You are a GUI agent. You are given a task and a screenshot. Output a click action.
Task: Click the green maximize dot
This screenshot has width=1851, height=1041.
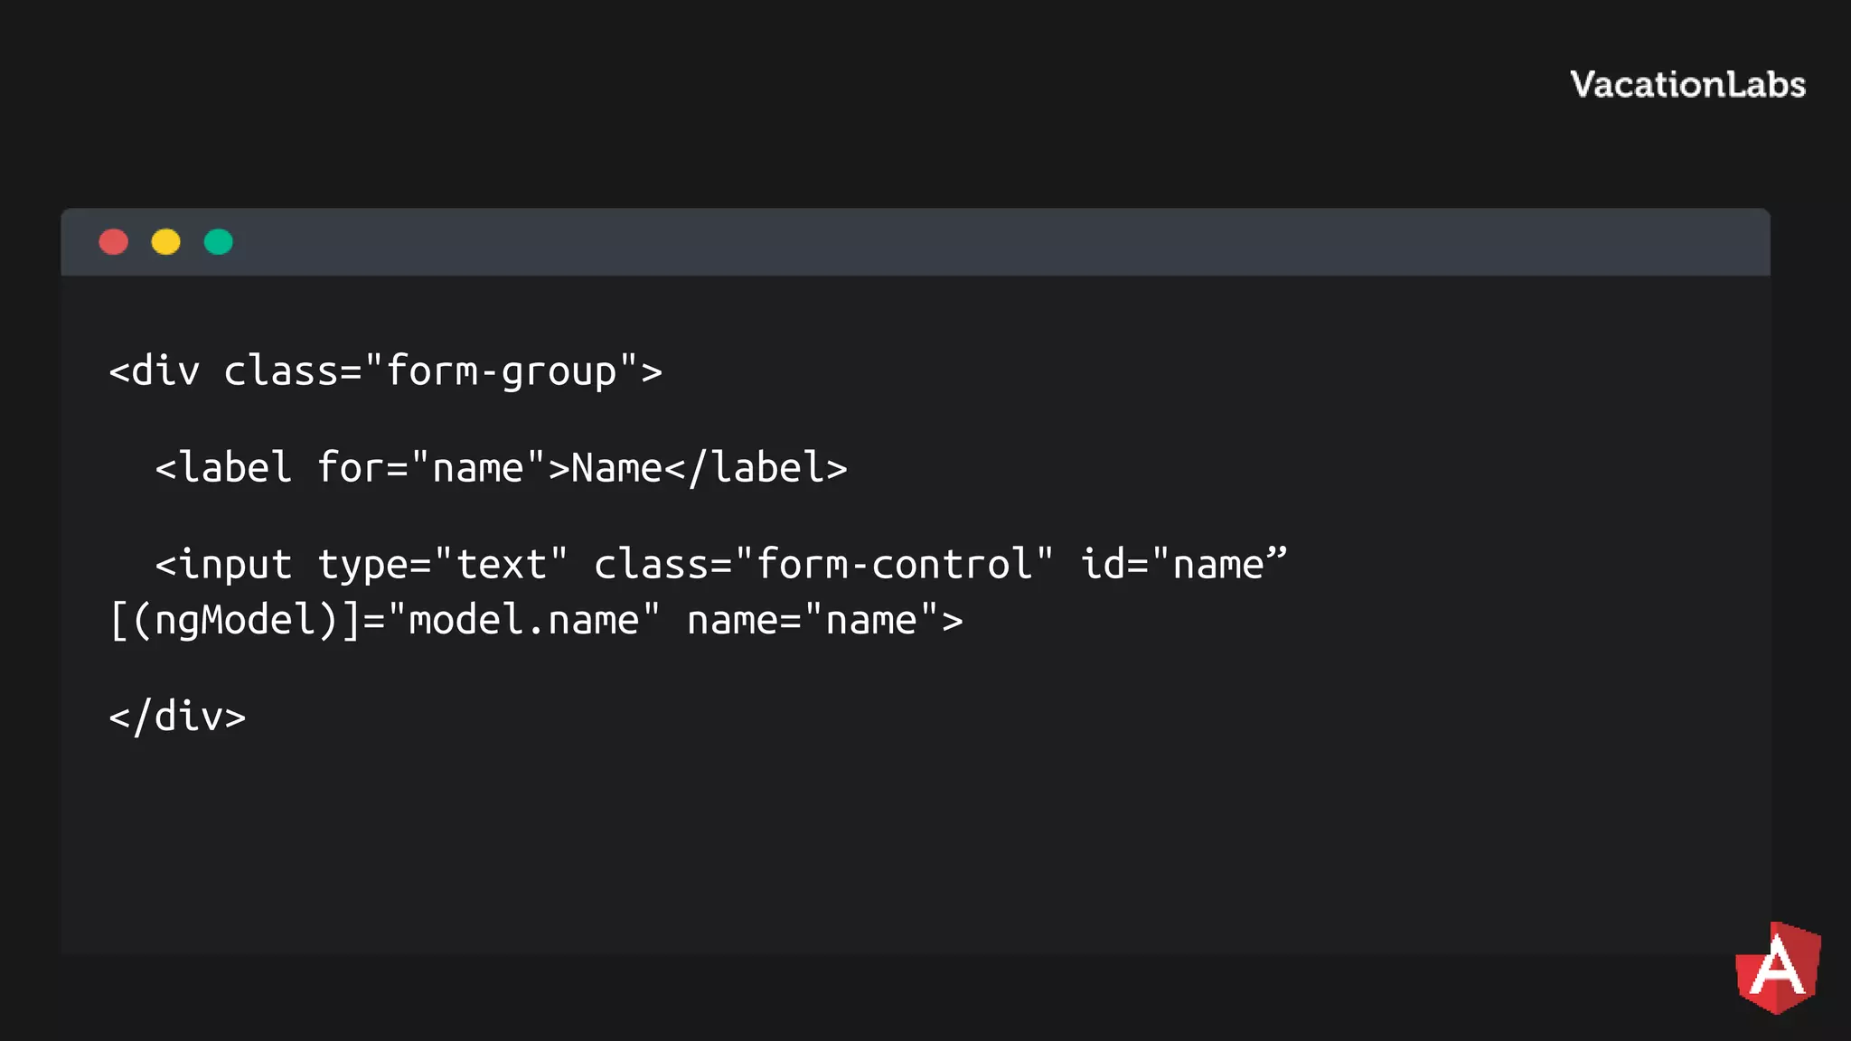(x=219, y=242)
